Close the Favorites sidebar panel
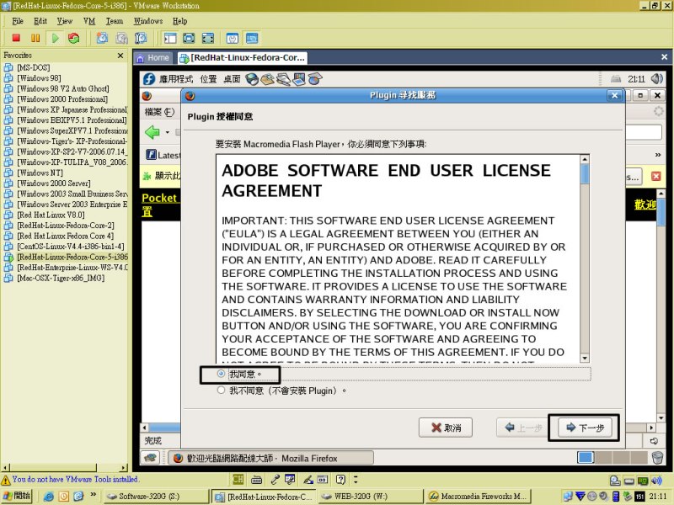 [120, 56]
